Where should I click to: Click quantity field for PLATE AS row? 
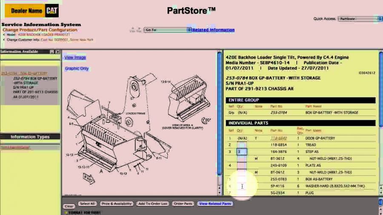pyautogui.click(x=242, y=165)
